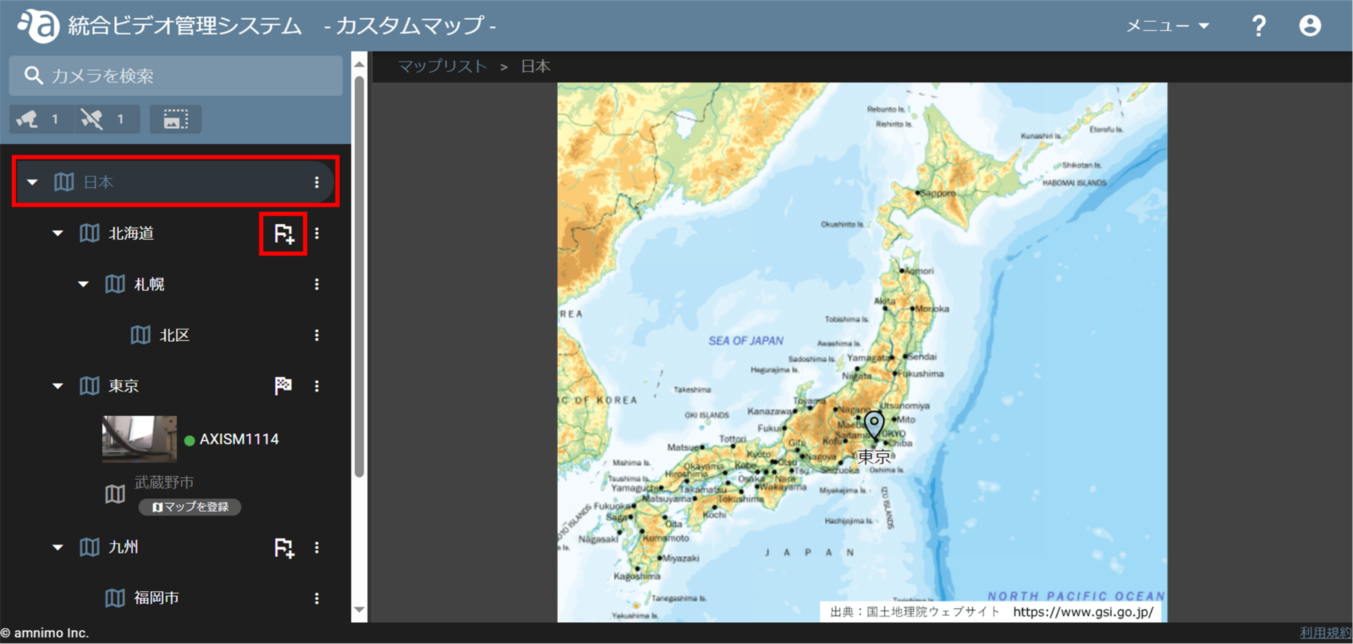Click the add-pin flag icon beside 北海道
The width and height of the screenshot is (1353, 644).
coord(283,234)
